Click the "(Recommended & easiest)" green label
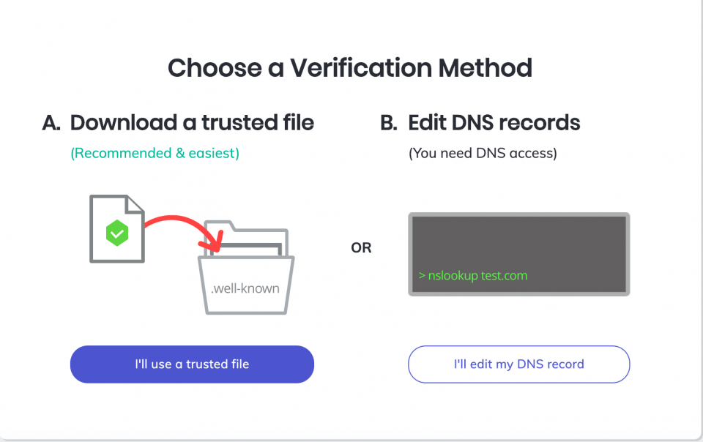 tap(155, 153)
